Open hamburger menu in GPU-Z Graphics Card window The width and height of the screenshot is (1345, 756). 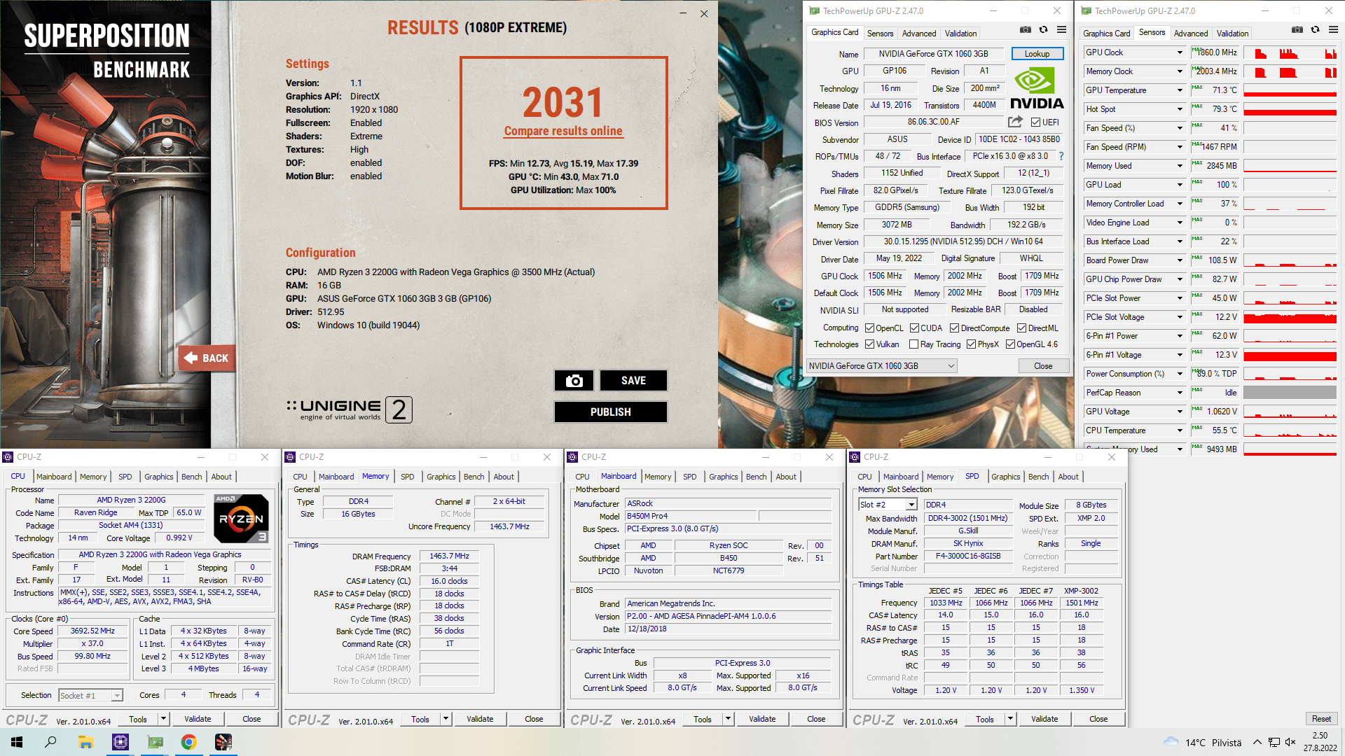pos(1062,30)
